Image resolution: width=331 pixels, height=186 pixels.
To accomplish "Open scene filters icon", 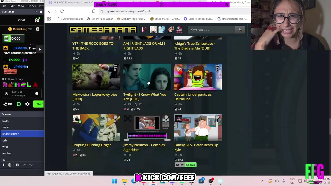I will pos(17,165).
